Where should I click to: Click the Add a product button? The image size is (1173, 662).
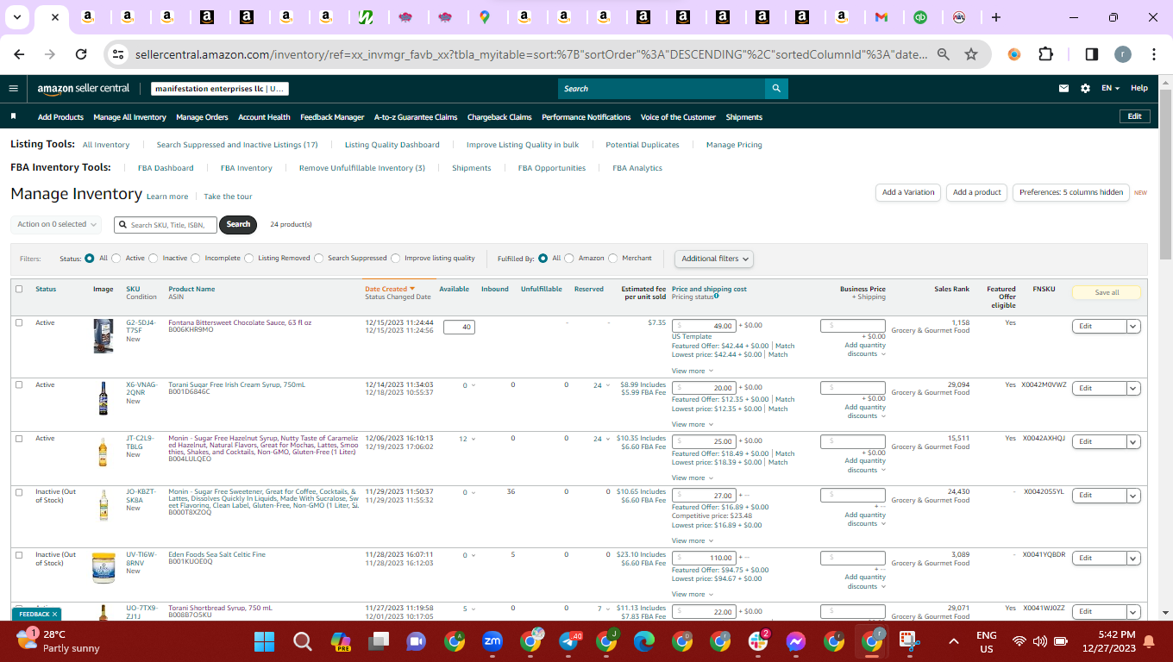(x=977, y=192)
